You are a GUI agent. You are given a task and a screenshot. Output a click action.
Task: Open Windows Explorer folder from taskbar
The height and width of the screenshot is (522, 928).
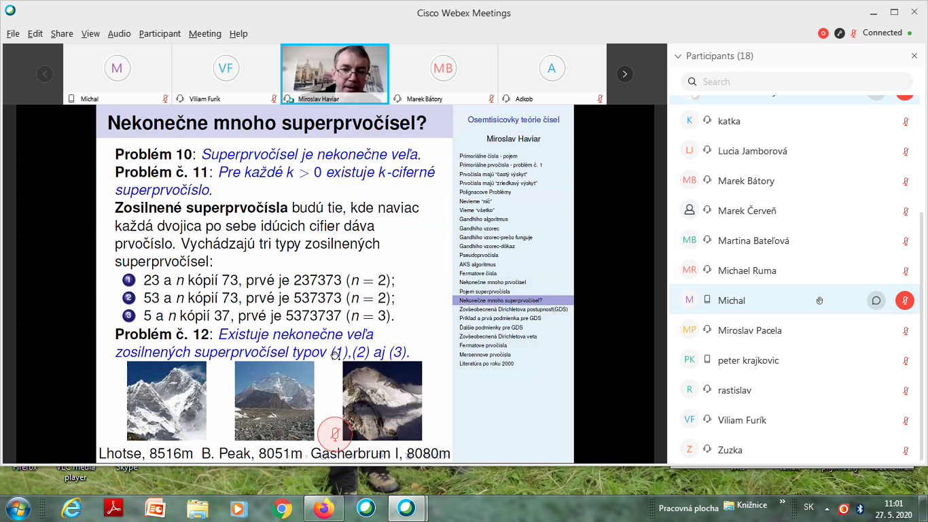(197, 508)
